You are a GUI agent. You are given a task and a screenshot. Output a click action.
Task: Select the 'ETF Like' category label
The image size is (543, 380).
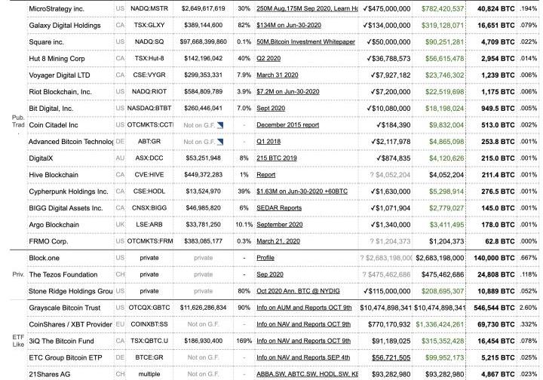tap(18, 341)
